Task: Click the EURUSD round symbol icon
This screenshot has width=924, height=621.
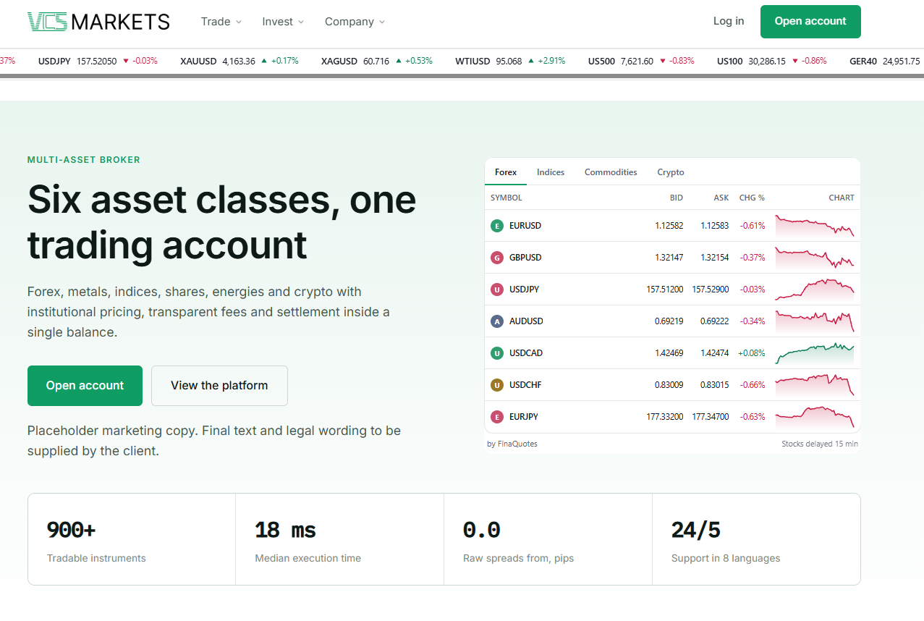Action: (496, 226)
